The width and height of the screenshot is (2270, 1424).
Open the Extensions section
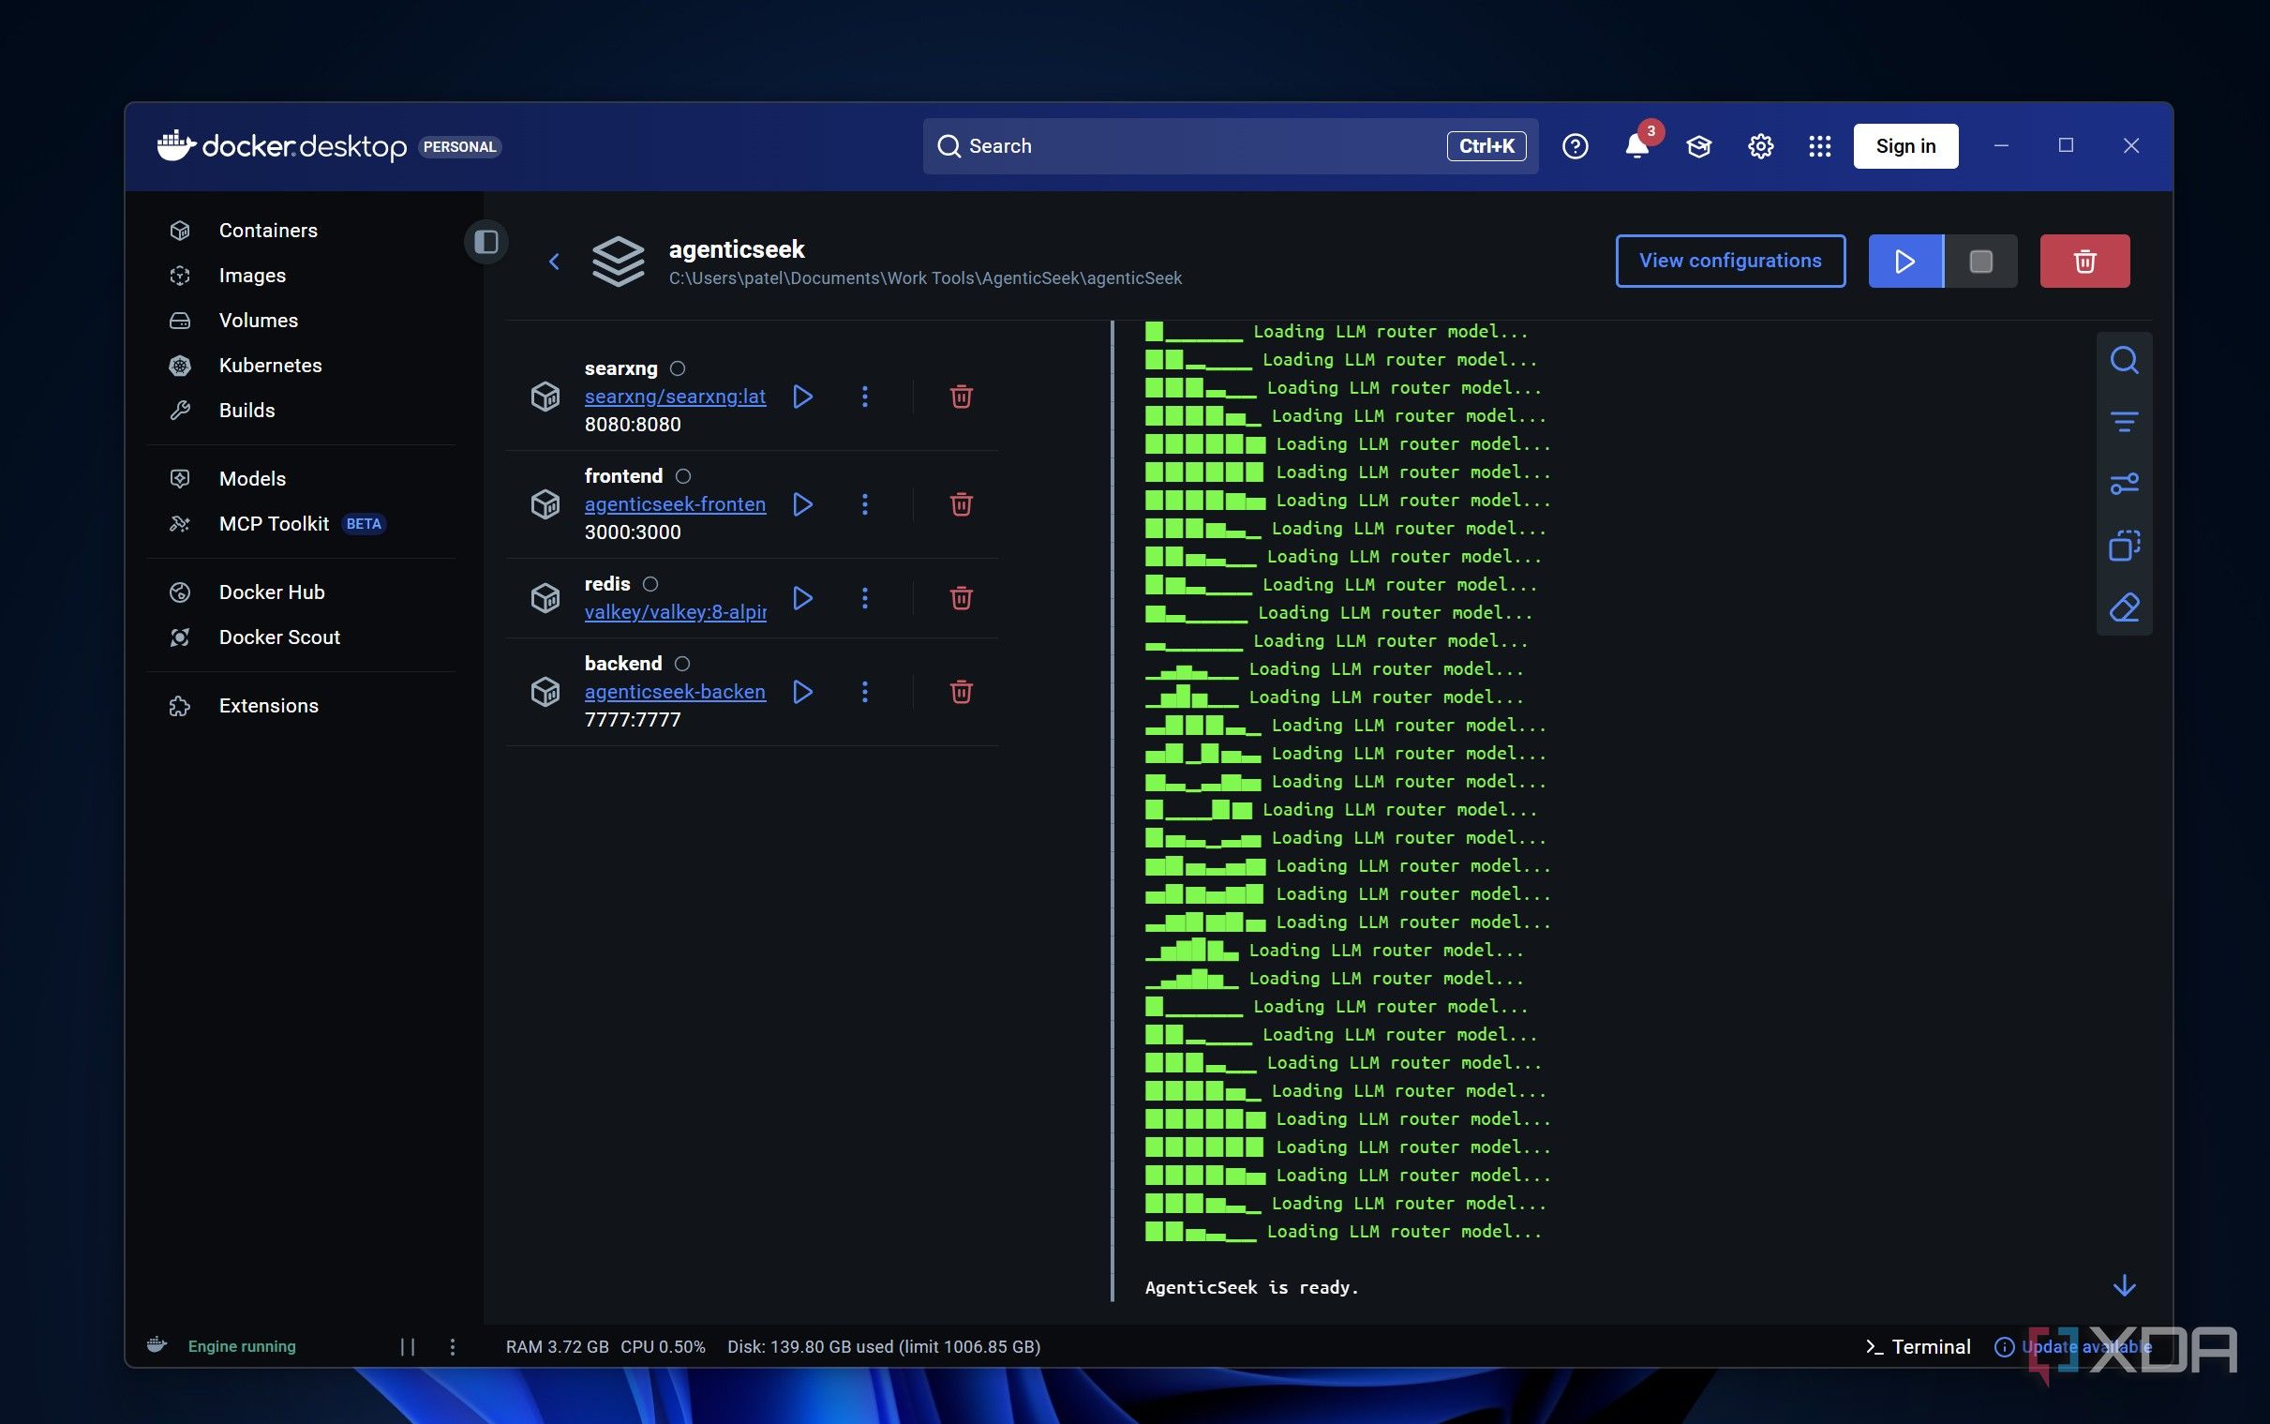coord(268,706)
